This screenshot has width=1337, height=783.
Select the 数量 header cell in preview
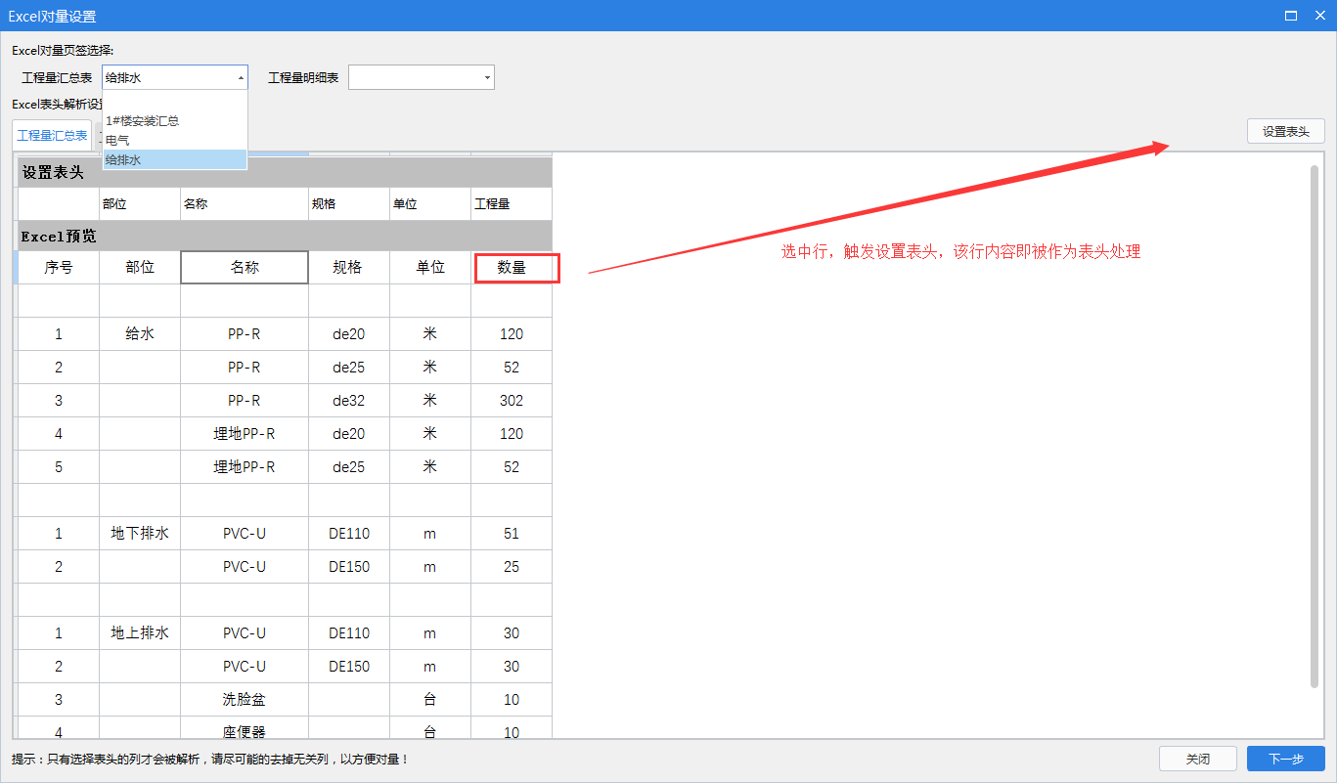[x=512, y=268]
